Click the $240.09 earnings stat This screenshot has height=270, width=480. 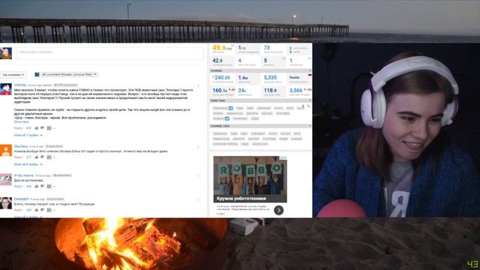click(x=221, y=78)
